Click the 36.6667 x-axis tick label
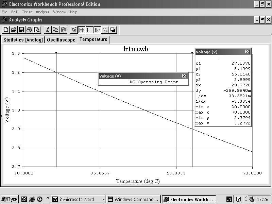272x204 pixels. [100, 173]
